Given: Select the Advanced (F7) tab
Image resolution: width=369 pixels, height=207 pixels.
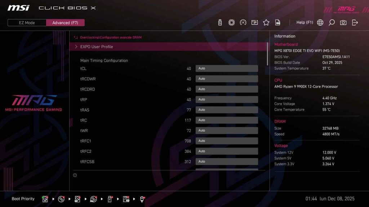Looking at the screenshot, I should point(65,23).
